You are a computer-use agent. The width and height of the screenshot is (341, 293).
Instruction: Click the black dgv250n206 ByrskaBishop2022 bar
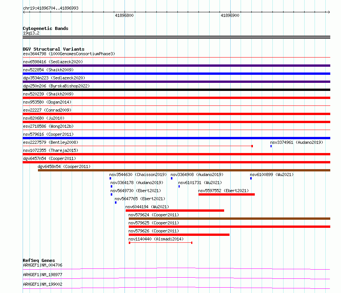tap(176, 90)
